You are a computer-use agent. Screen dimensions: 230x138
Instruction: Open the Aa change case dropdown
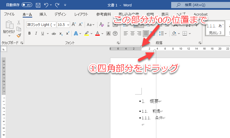click(90, 25)
